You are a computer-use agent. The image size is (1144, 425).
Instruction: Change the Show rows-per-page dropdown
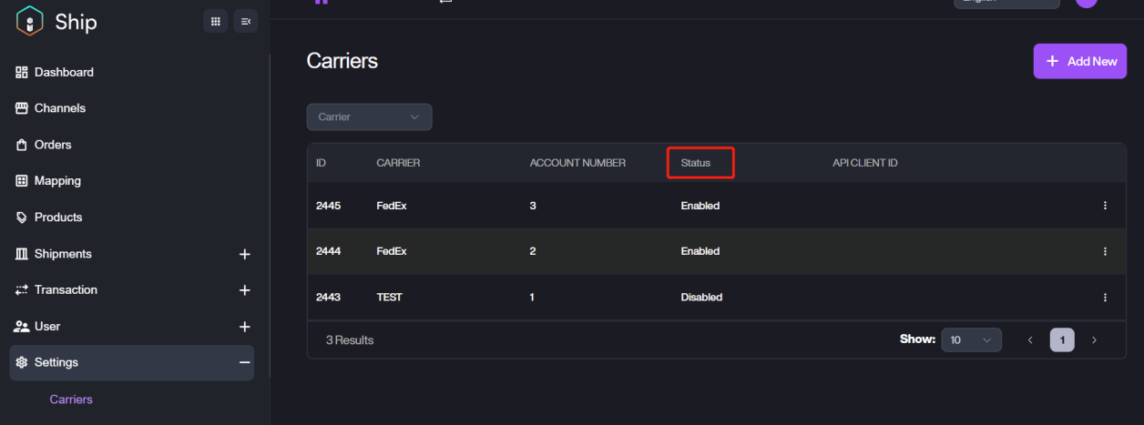971,340
